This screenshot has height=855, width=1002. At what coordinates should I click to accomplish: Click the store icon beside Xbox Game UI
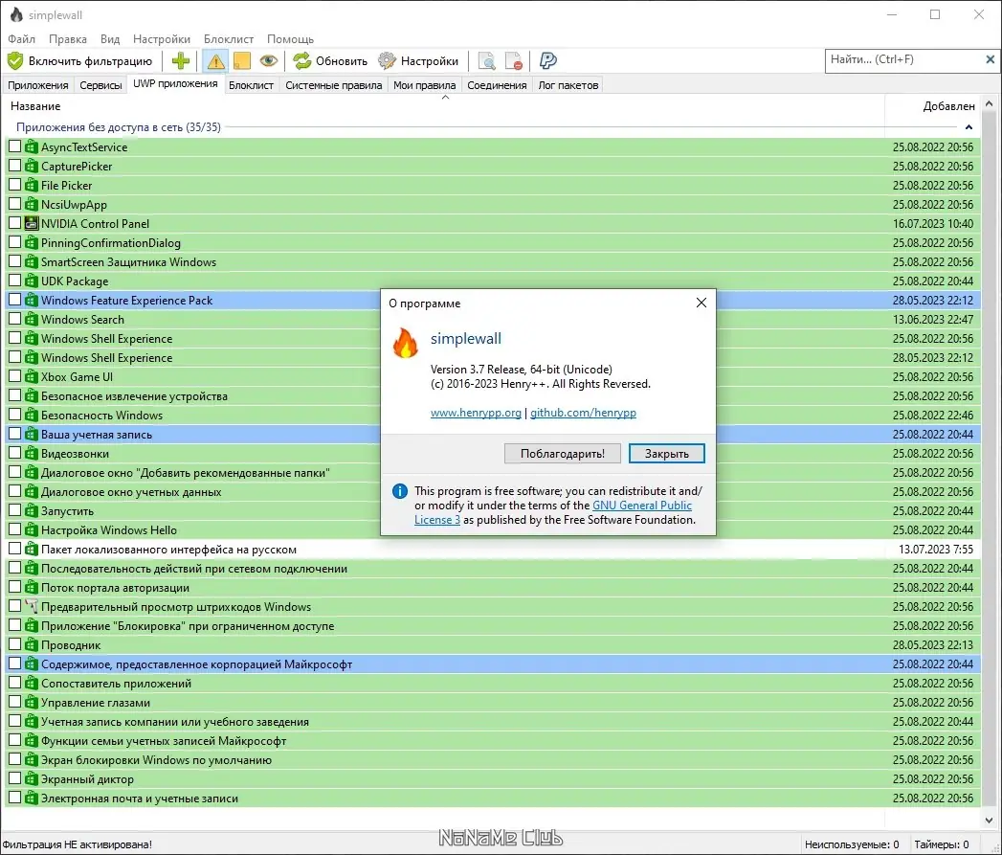[x=32, y=376]
